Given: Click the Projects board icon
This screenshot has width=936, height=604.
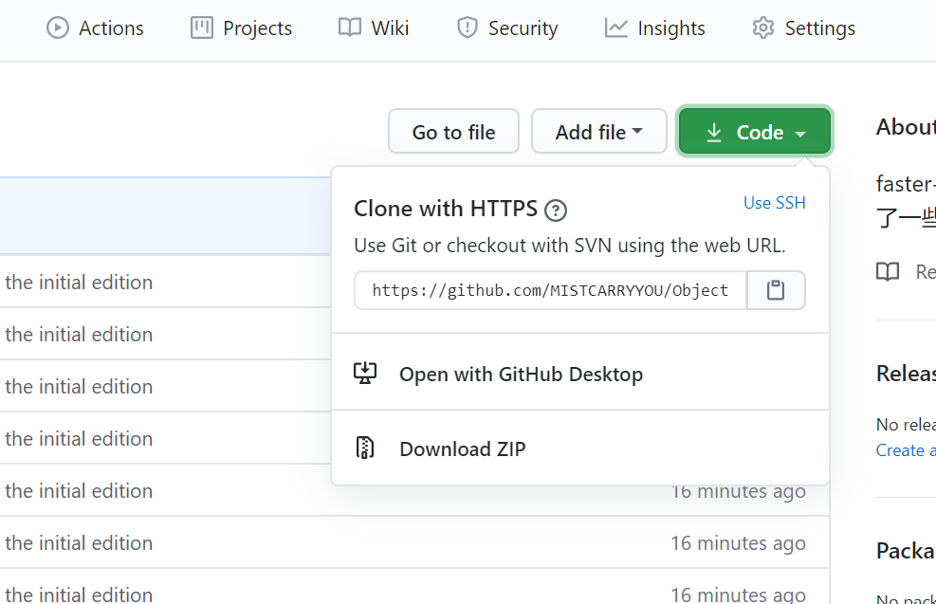Looking at the screenshot, I should click(x=202, y=28).
